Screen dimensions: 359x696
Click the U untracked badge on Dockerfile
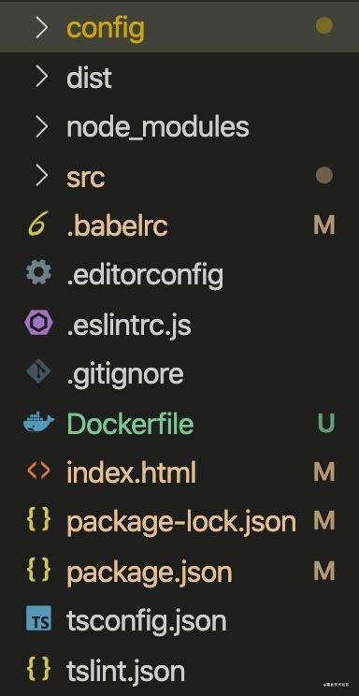(325, 423)
